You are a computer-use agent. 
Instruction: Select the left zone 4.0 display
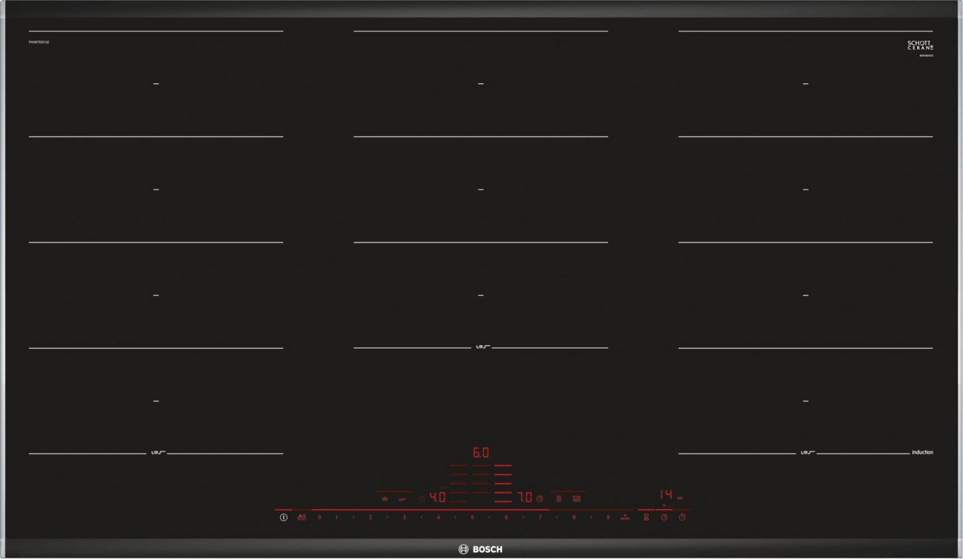click(x=437, y=498)
